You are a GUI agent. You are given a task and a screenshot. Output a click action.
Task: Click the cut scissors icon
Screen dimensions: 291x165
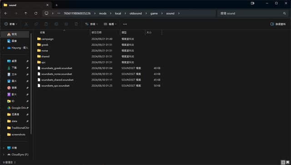pos(26,24)
